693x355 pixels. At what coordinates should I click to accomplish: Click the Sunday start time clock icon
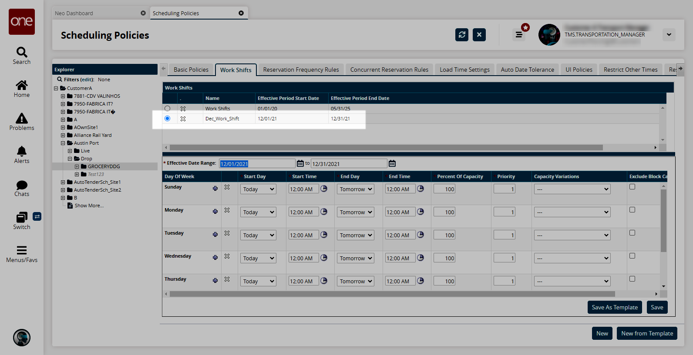(324, 189)
